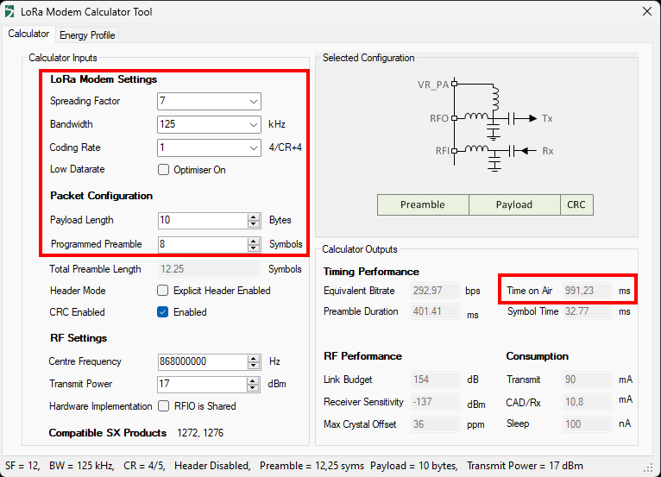Click the LoRa Modem Calculator app icon
This screenshot has width=661, height=477.
point(11,11)
